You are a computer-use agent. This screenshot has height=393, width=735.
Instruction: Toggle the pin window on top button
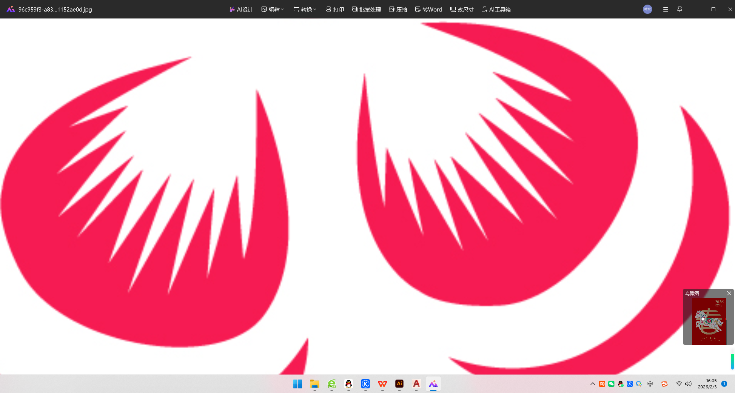[680, 9]
